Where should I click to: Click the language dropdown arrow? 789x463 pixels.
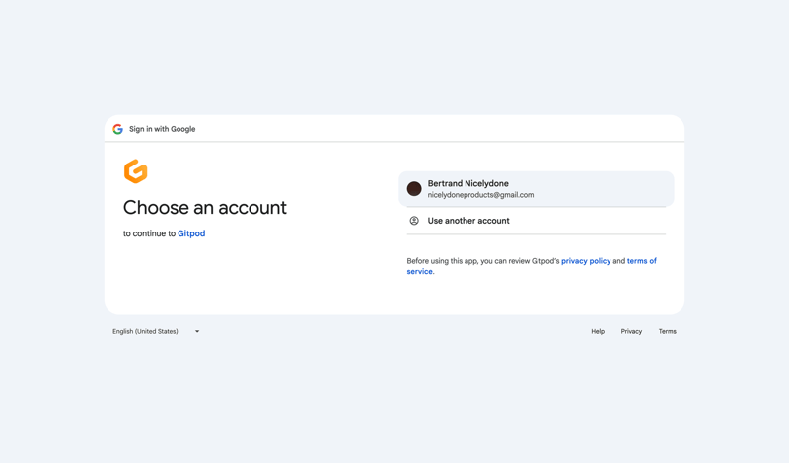tap(197, 332)
